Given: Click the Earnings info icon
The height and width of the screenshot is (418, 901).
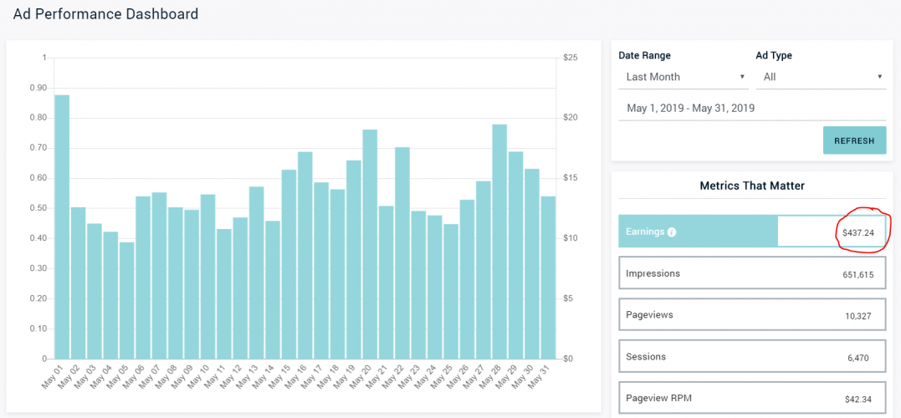Looking at the screenshot, I should click(x=672, y=232).
